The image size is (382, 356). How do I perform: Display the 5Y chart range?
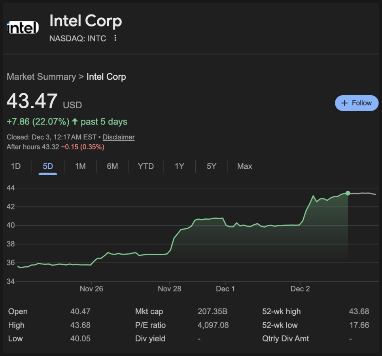click(212, 166)
